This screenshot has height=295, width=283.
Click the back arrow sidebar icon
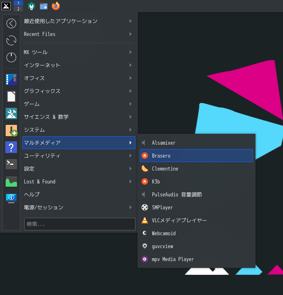point(11,23)
